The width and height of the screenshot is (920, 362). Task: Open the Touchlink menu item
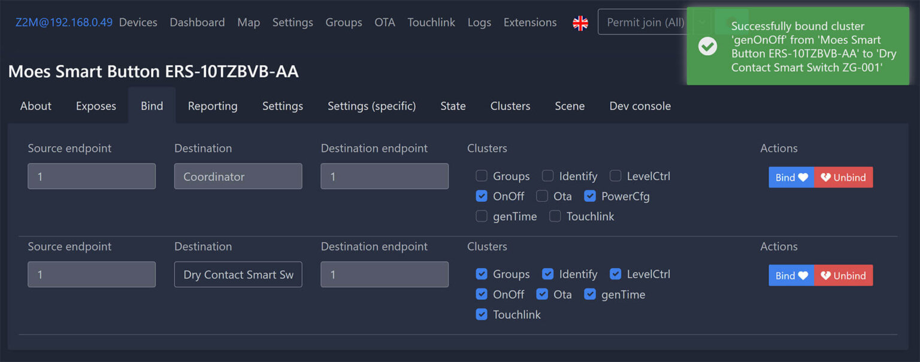click(431, 23)
